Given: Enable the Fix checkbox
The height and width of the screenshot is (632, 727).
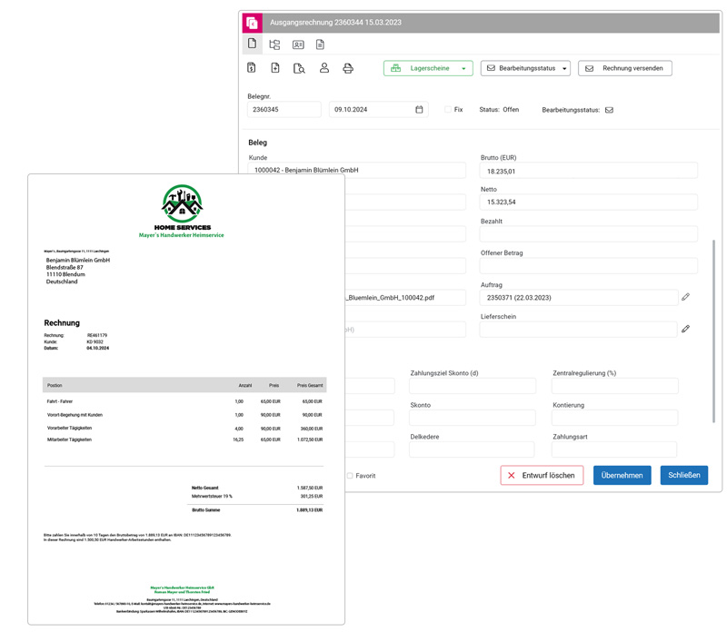Looking at the screenshot, I should [x=448, y=110].
